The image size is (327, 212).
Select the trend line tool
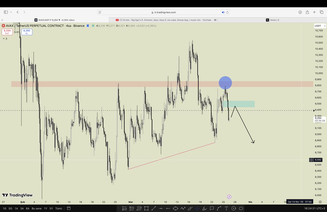click(154, 208)
